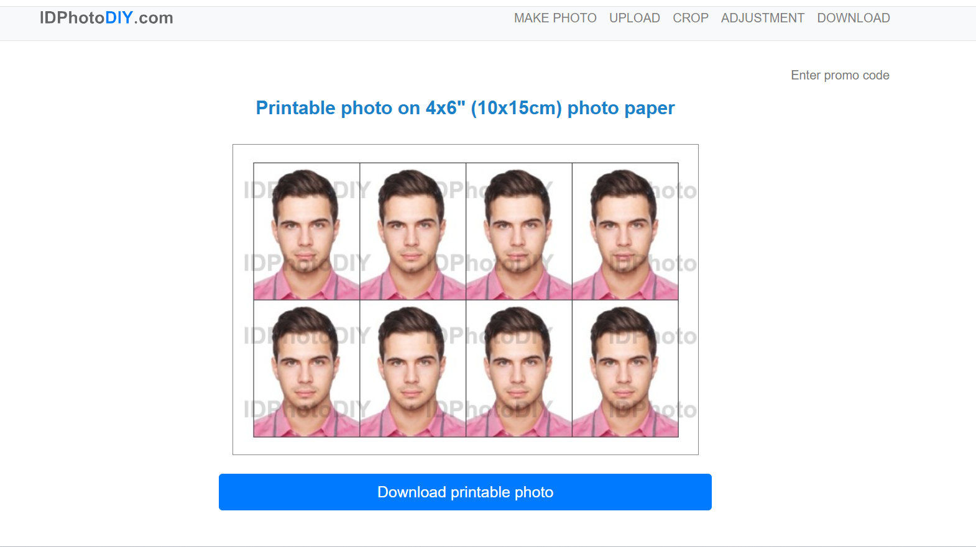The image size is (976, 547).
Task: Select the top-left ID photo in the sheet
Action: (x=306, y=231)
